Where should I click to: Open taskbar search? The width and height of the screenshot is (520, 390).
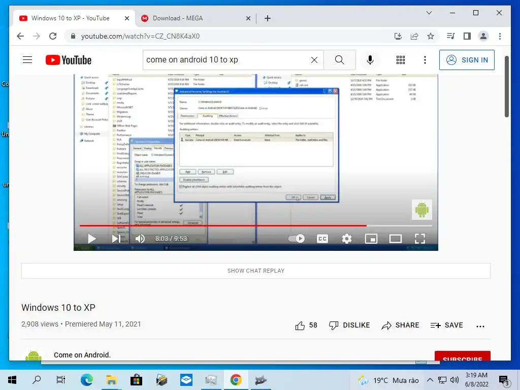click(x=37, y=380)
